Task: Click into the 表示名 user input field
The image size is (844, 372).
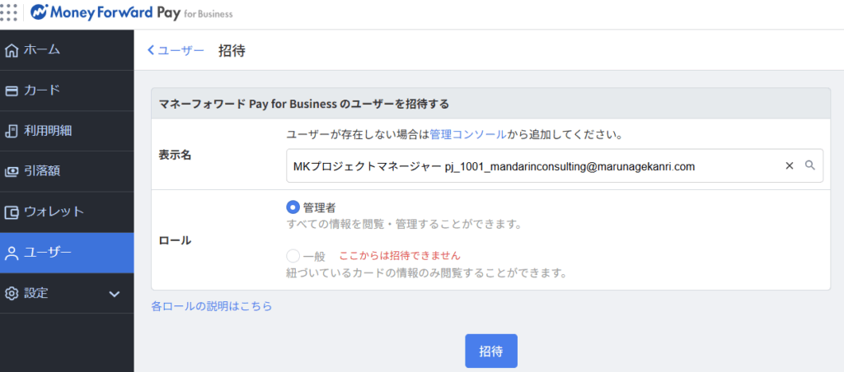Action: pyautogui.click(x=527, y=165)
